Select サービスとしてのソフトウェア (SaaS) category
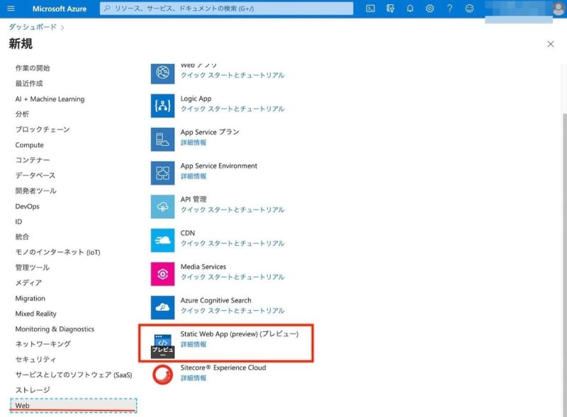567x417 pixels. pos(74,375)
